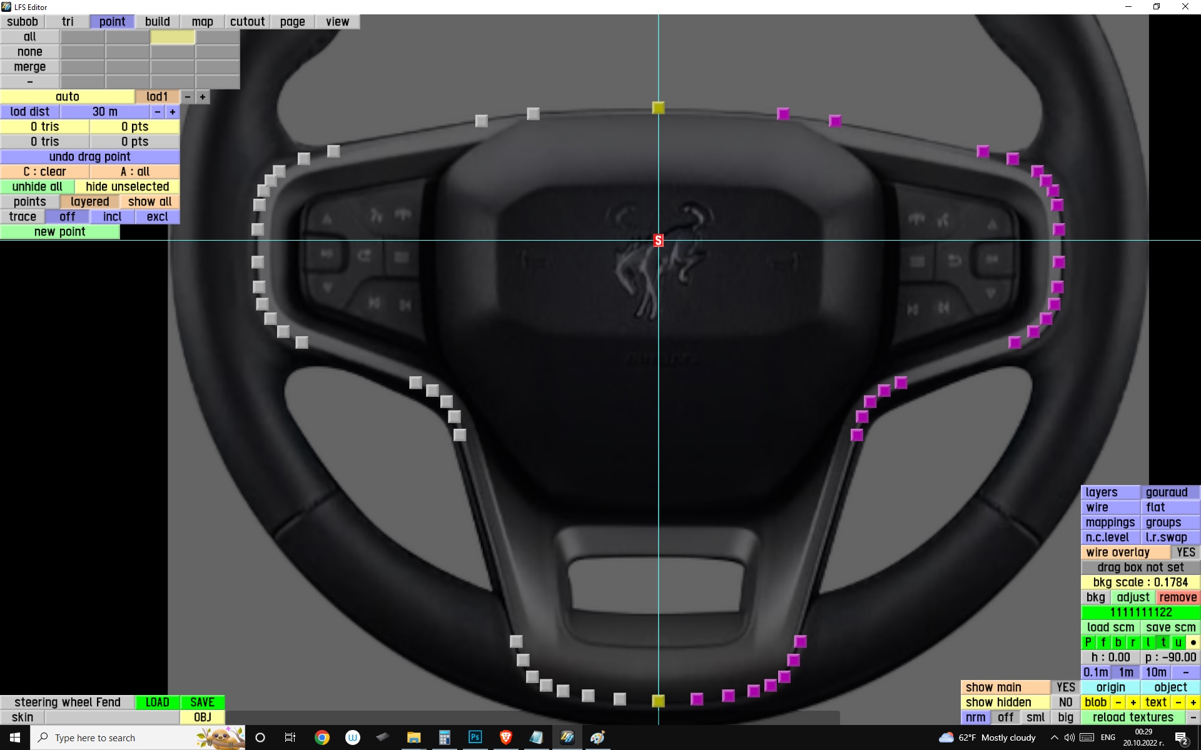Open Photoshop from the taskbar
The height and width of the screenshot is (750, 1201).
(475, 737)
